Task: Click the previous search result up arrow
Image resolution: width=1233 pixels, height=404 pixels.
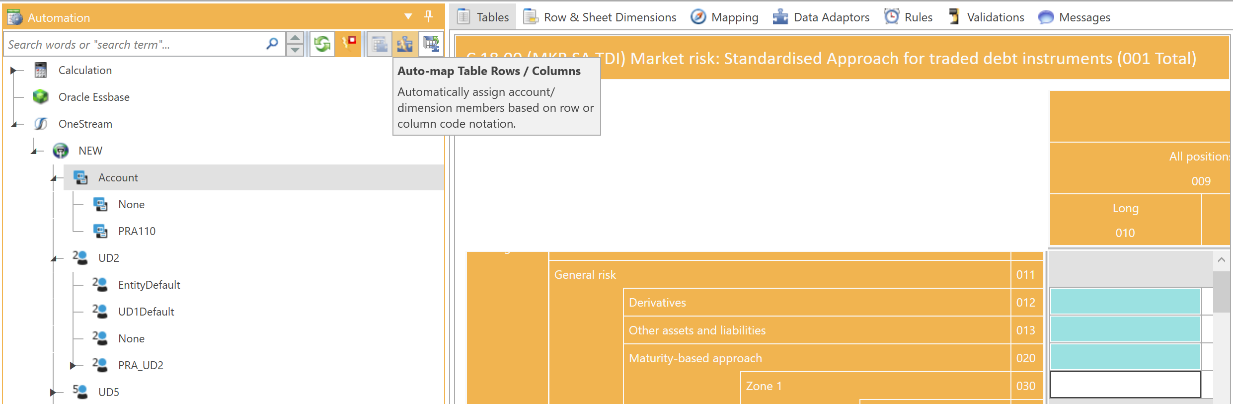Action: (295, 38)
